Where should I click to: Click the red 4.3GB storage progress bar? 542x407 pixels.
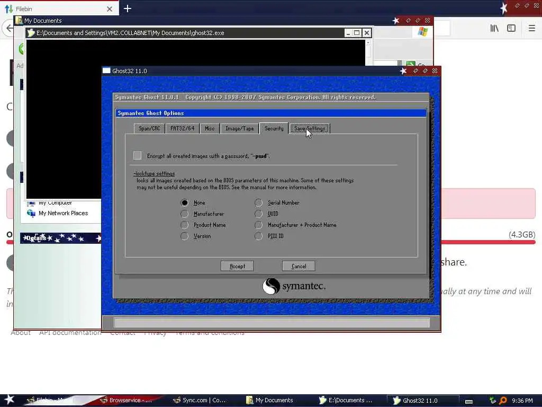point(488,242)
